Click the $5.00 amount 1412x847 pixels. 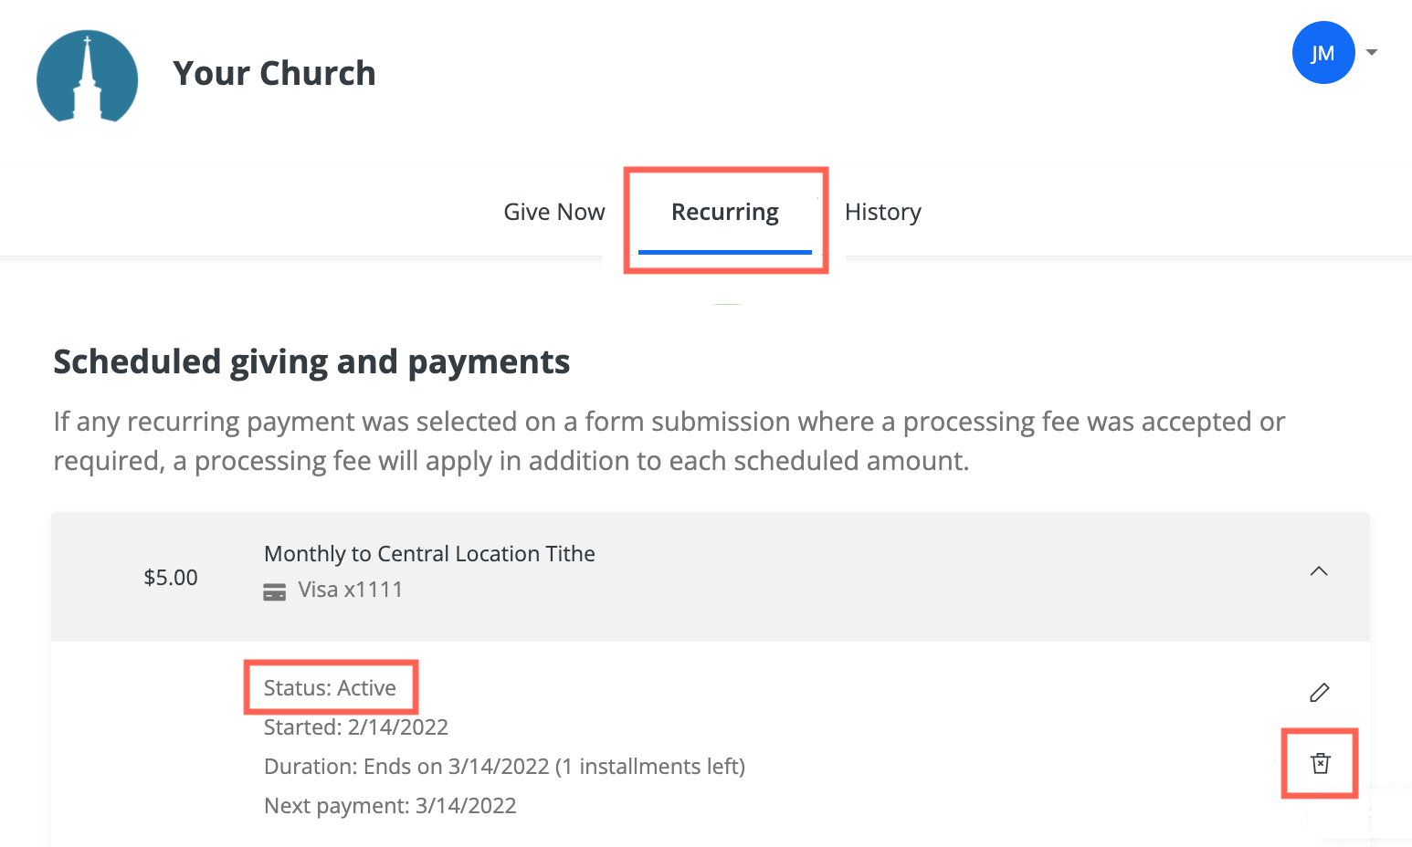click(171, 578)
